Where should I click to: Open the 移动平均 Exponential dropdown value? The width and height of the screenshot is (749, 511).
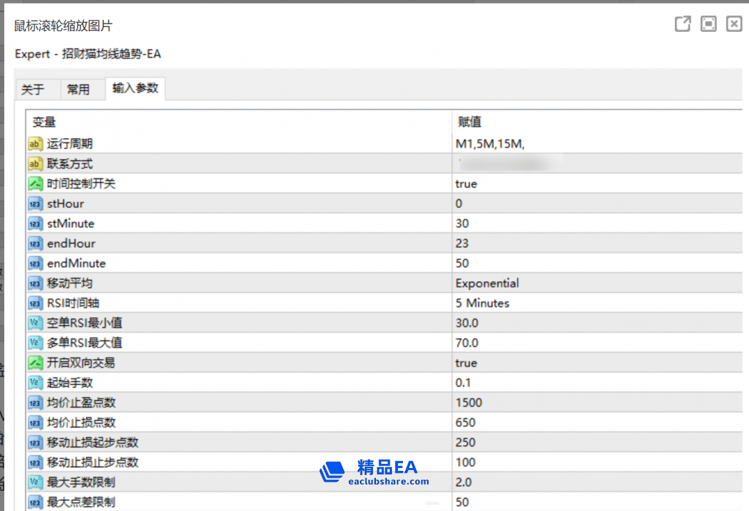pos(487,283)
